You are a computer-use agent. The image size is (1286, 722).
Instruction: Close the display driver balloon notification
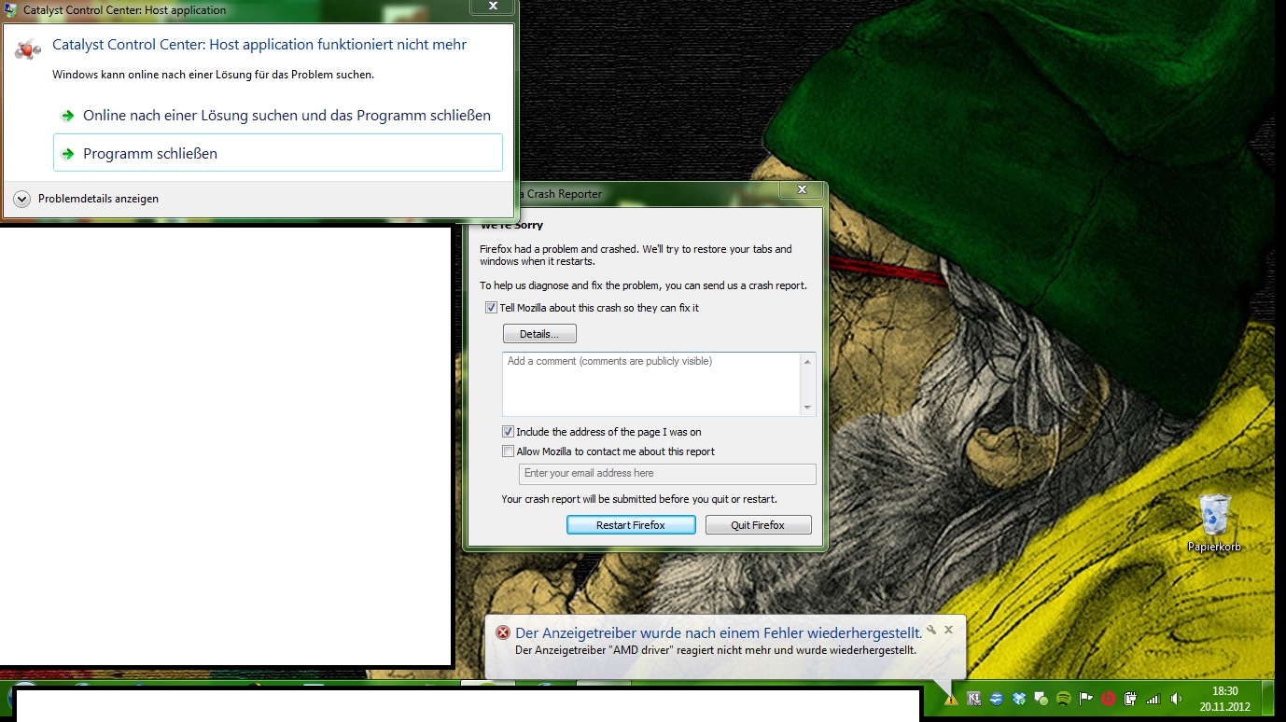click(x=948, y=630)
